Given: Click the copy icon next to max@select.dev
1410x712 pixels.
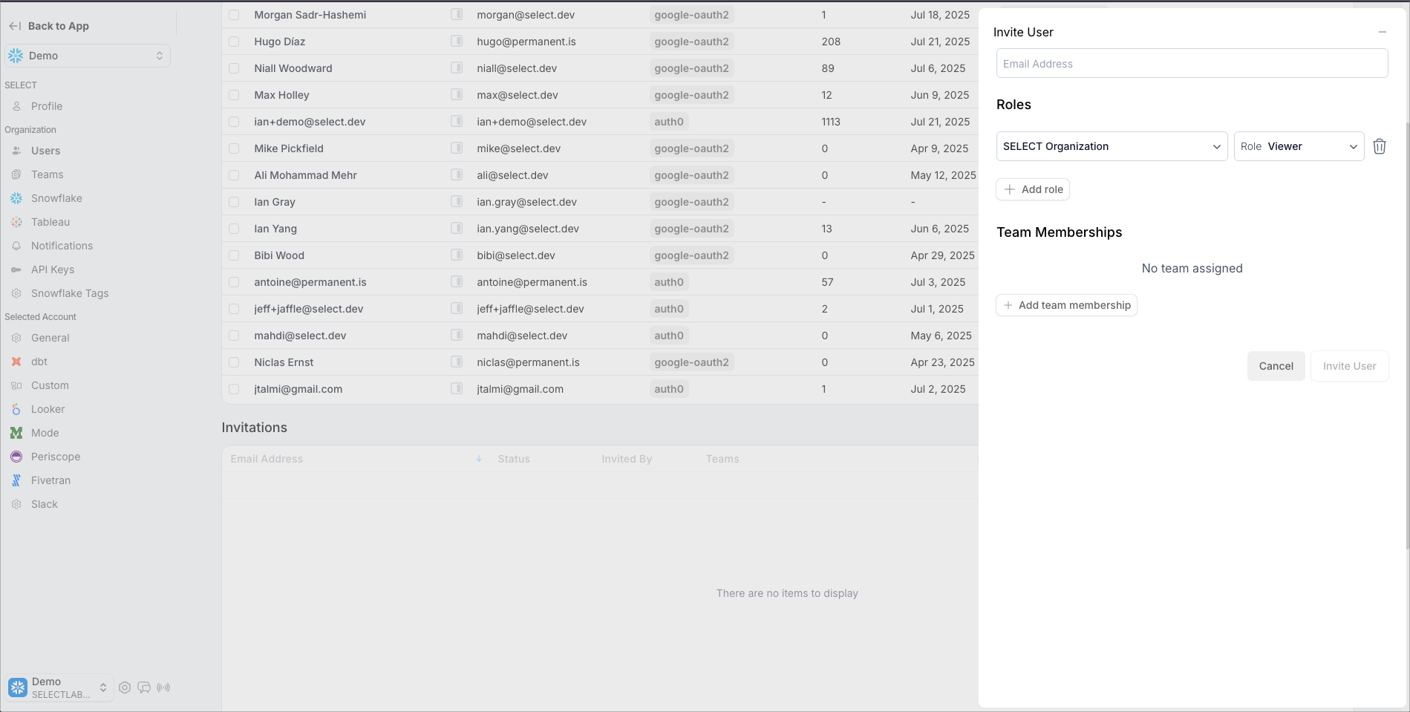Looking at the screenshot, I should (x=457, y=94).
